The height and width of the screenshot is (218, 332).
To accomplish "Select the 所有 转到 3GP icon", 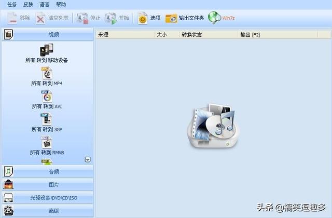I will click(46, 119).
